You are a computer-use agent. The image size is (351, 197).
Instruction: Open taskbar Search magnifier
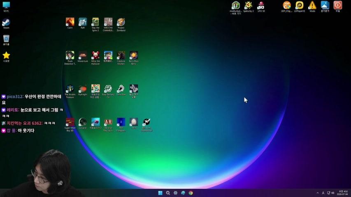(x=168, y=193)
